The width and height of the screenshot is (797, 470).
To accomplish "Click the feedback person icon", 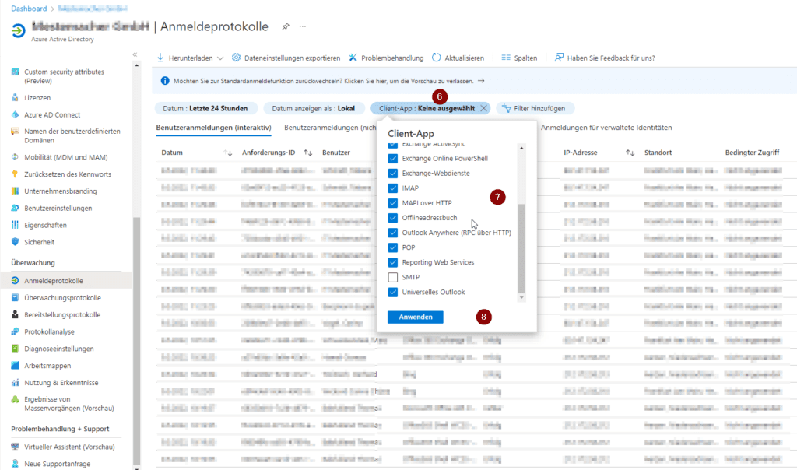I will click(559, 58).
